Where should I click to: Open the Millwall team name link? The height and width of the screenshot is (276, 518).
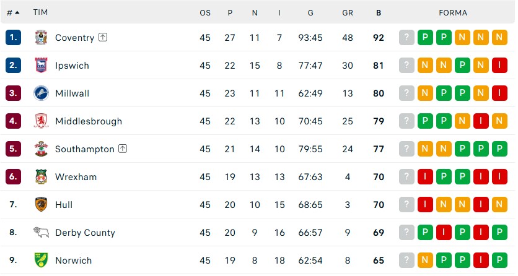(72, 93)
